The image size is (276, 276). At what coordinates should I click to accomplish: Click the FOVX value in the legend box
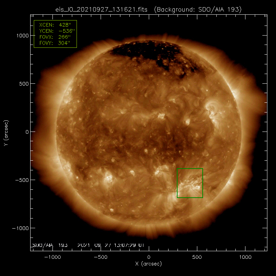[64, 37]
